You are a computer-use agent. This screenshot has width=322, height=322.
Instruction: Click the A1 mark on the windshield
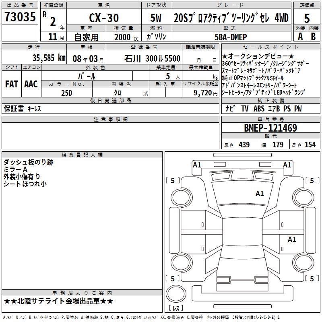tap(260, 193)
